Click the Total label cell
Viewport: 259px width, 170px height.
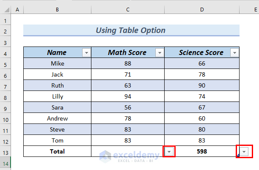coord(57,151)
